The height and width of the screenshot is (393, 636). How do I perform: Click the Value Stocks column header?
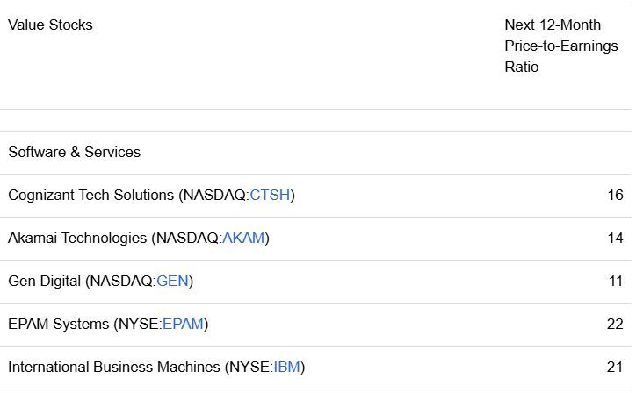tap(50, 25)
